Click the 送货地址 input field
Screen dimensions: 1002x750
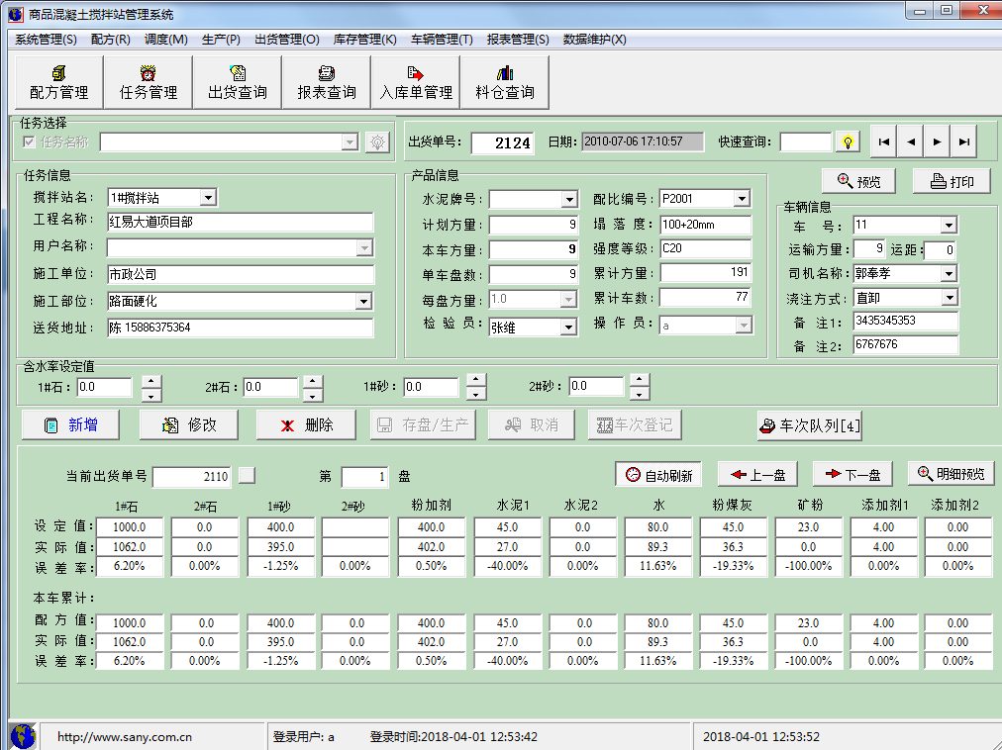coord(241,328)
